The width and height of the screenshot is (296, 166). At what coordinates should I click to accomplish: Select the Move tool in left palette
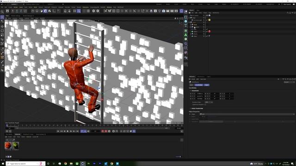tap(2, 26)
